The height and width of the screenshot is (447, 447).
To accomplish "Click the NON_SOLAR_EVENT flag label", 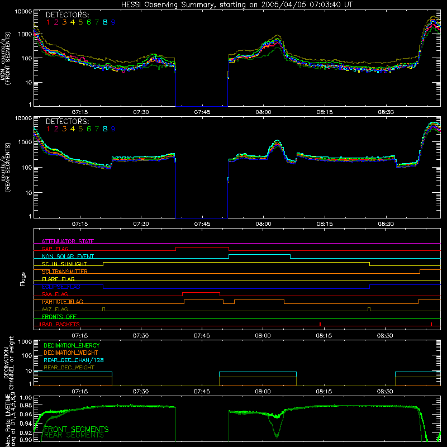I will (x=68, y=256).
